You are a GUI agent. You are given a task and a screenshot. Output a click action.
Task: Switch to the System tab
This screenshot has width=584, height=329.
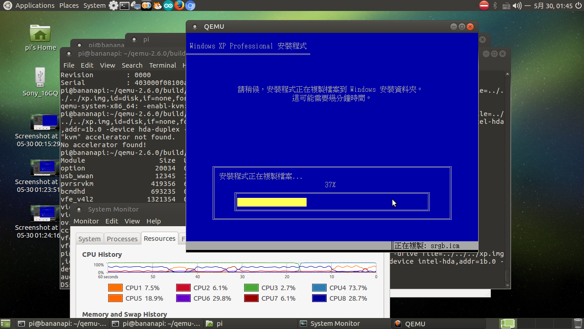click(x=89, y=239)
